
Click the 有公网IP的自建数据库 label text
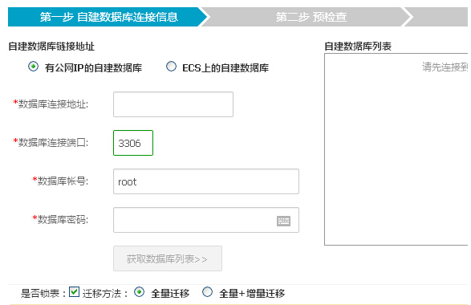[93, 68]
